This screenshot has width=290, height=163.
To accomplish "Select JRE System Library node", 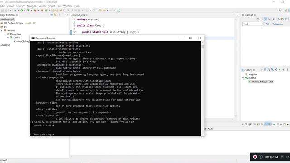I will coord(18,23).
